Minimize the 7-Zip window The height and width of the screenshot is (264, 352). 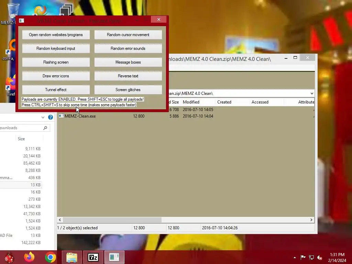(286, 58)
